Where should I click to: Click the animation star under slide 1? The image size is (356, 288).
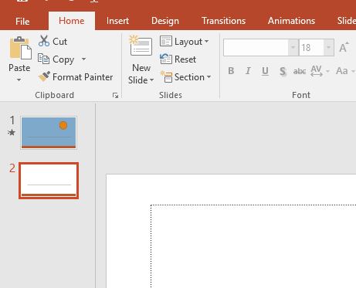pyautogui.click(x=12, y=133)
